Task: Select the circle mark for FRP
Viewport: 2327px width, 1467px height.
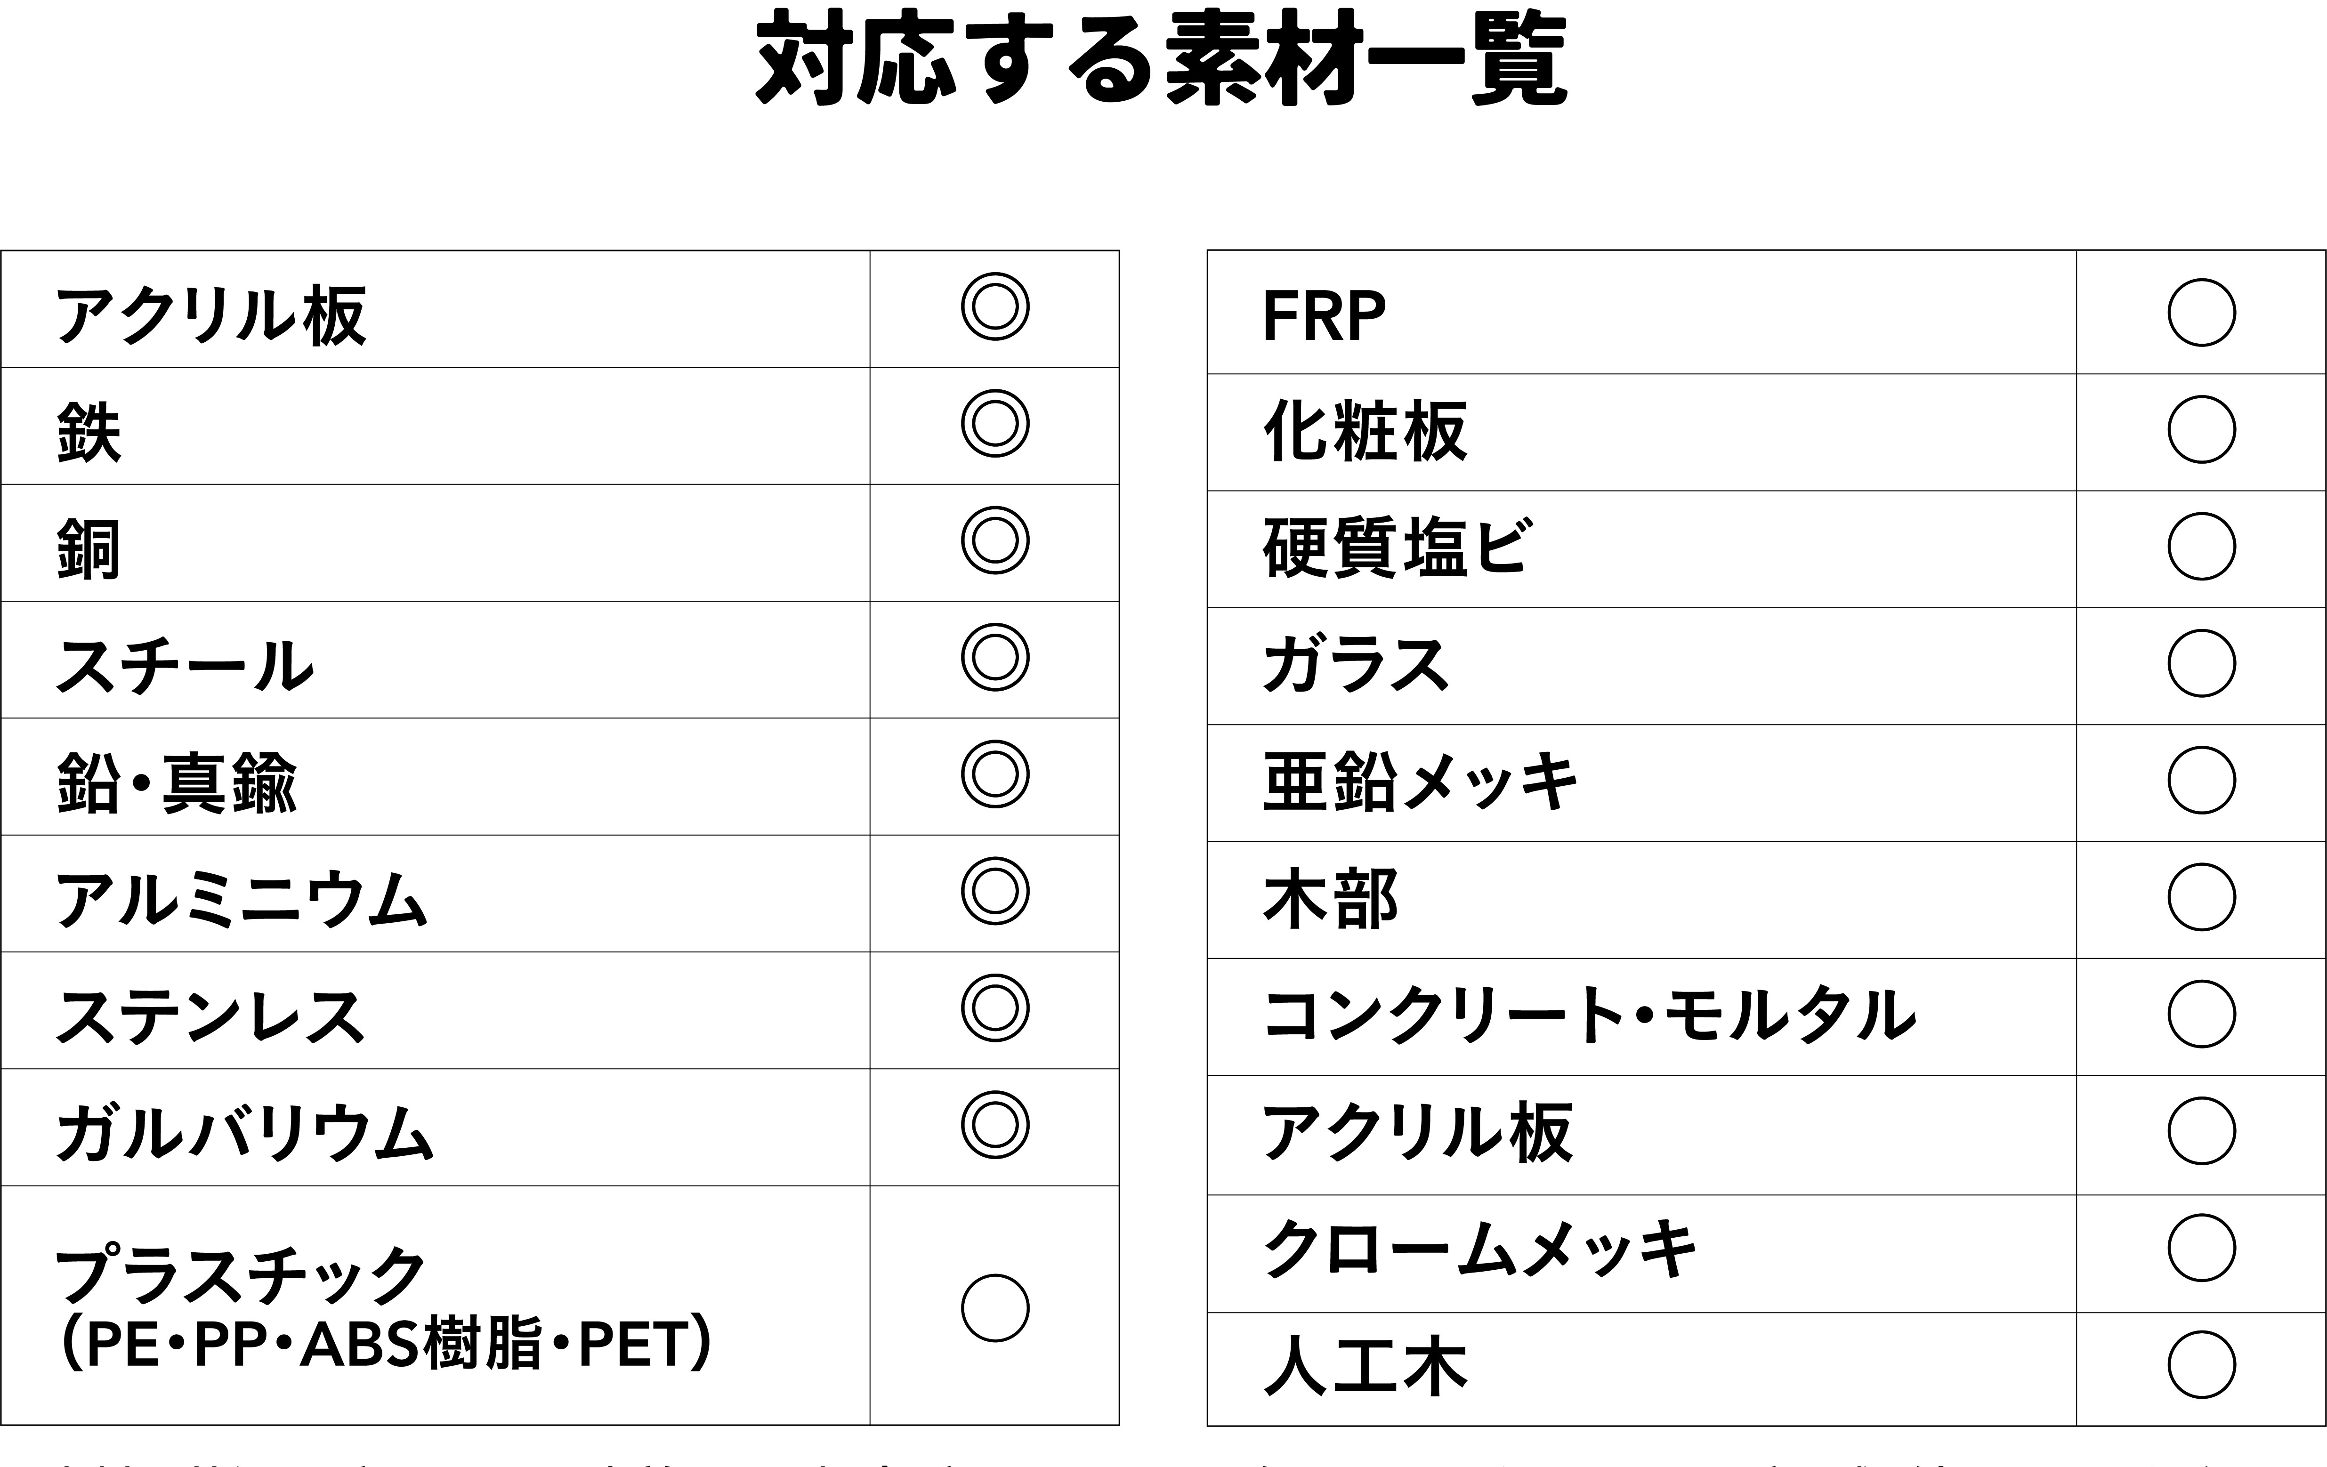Action: 2201,312
